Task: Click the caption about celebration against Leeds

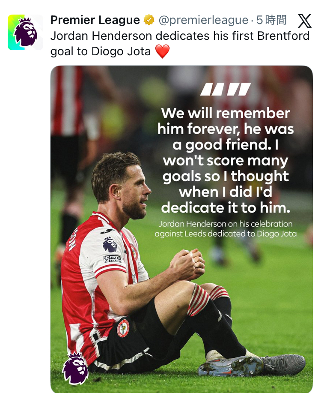Action: pos(226,229)
